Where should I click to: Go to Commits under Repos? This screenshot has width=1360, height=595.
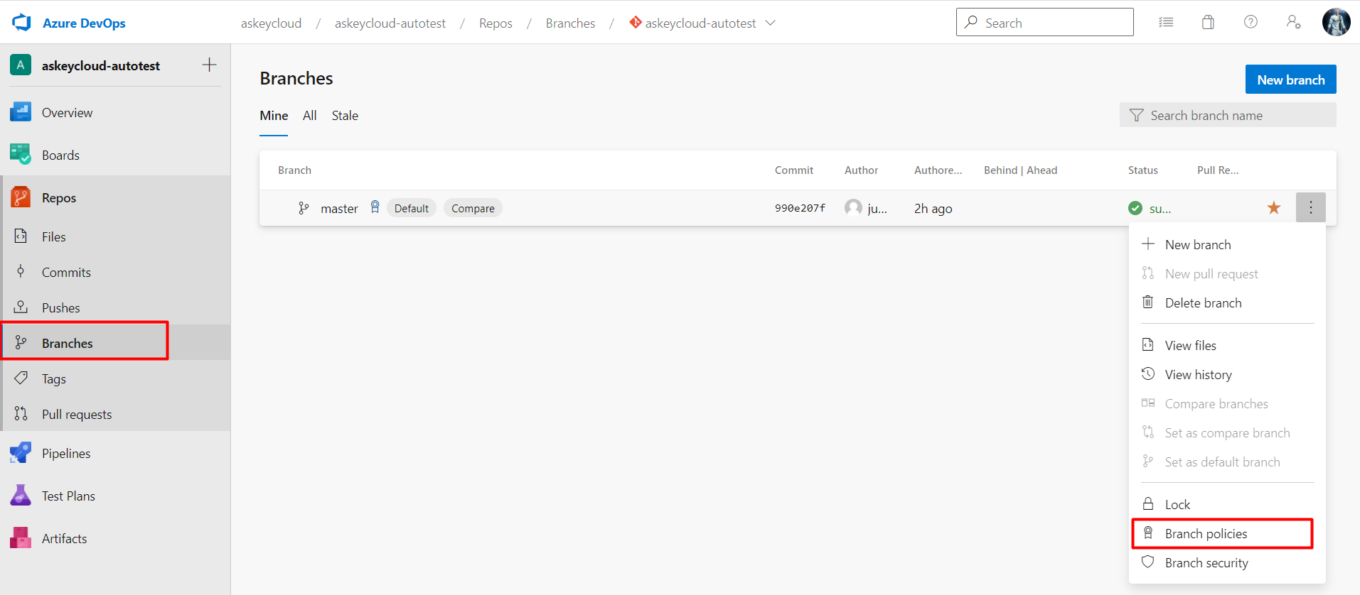coord(115,272)
